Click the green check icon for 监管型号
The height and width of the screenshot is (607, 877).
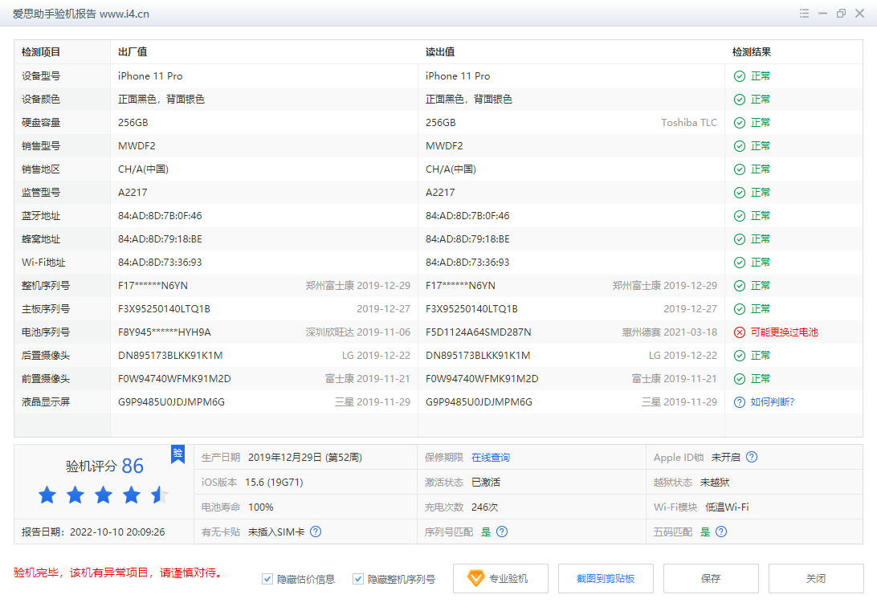[740, 193]
